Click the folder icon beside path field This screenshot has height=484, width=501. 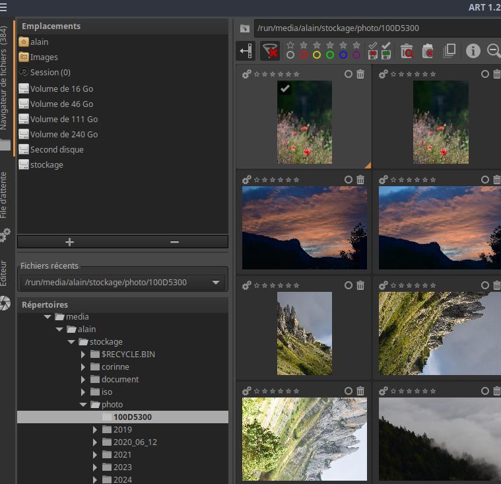point(245,28)
